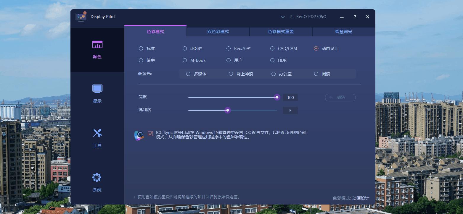Screen dimensions: 463x214
Task: Click the Display Pilot logo icon
Action: point(81,17)
